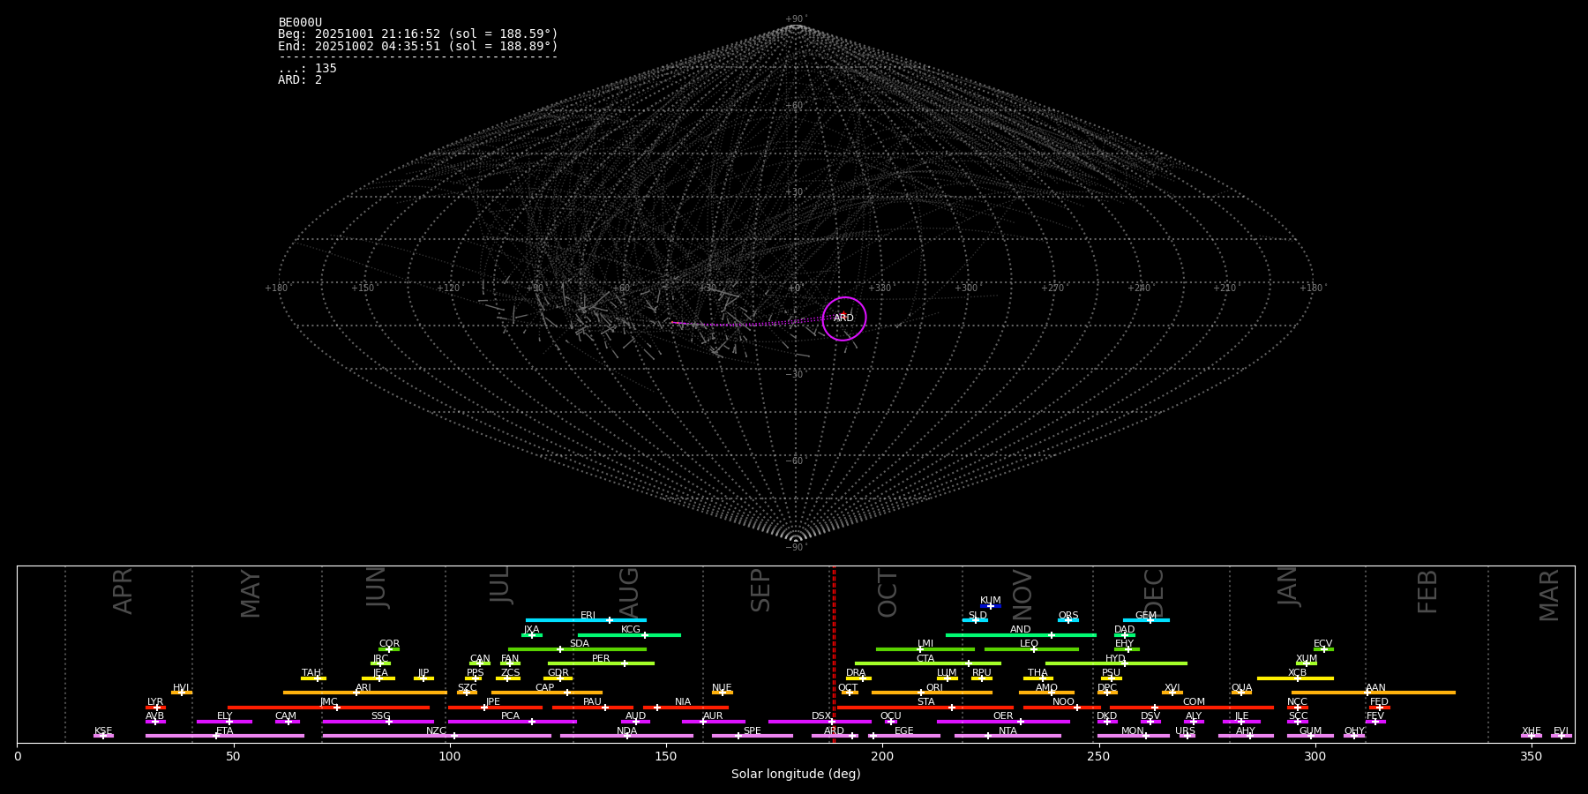Image resolution: width=1588 pixels, height=794 pixels.
Task: Click the XHE shower label
Action: [1531, 731]
